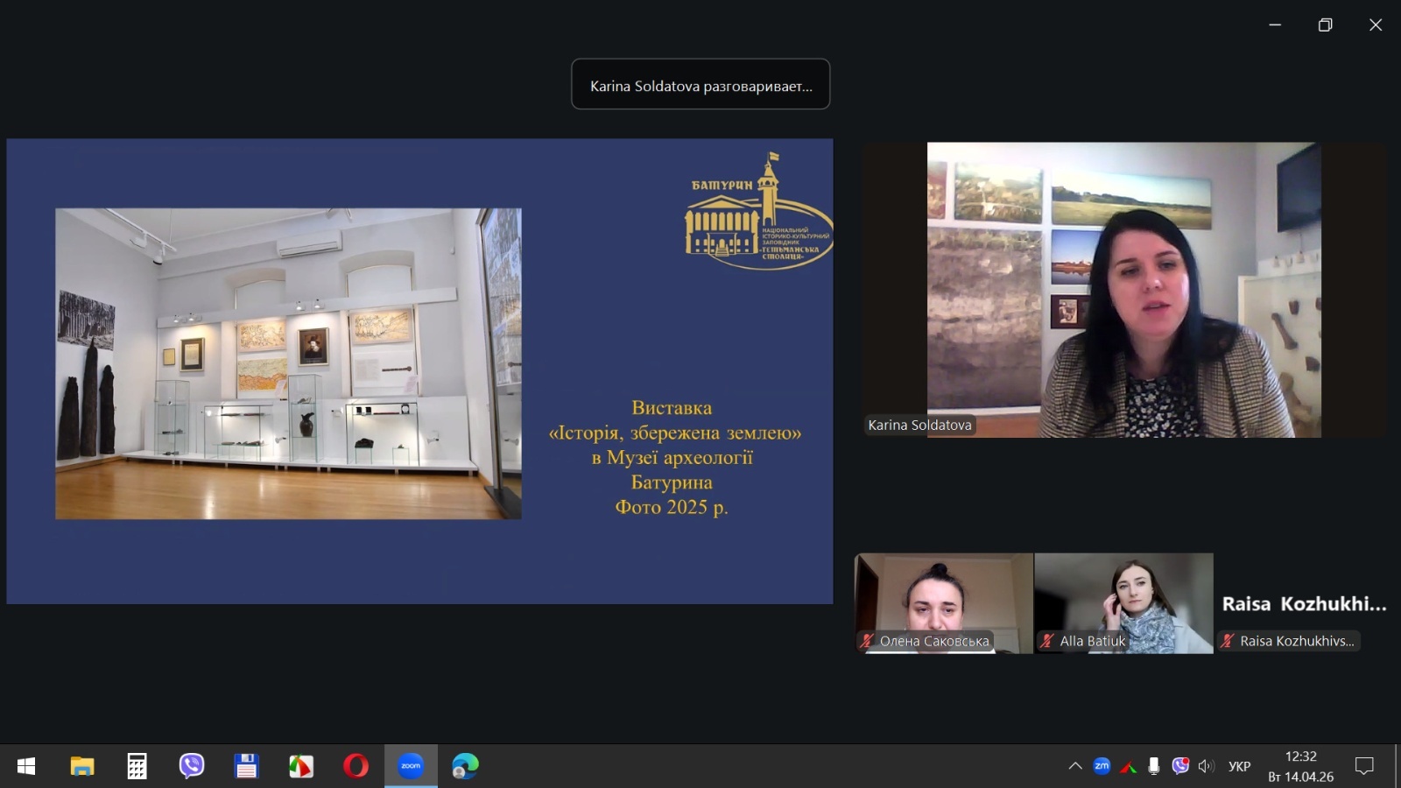1401x788 pixels.
Task: Click the blue floppy disk taskbar icon
Action: pos(246,766)
